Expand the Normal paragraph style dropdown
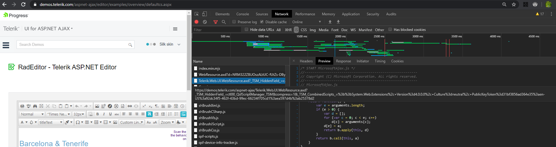The image size is (556, 147). [32, 114]
